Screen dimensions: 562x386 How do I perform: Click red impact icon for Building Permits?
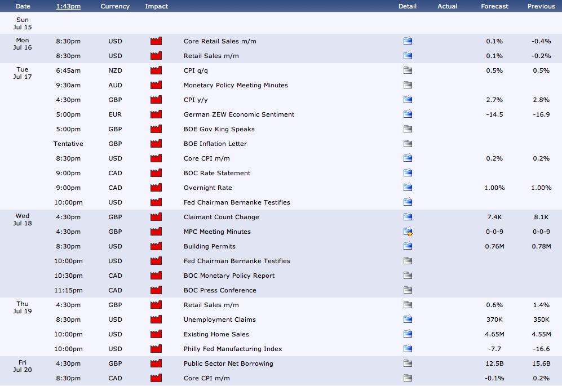tap(156, 246)
